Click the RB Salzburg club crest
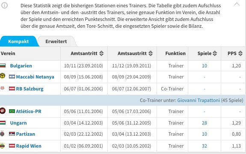This screenshot has width=246, height=154. tap(3, 88)
